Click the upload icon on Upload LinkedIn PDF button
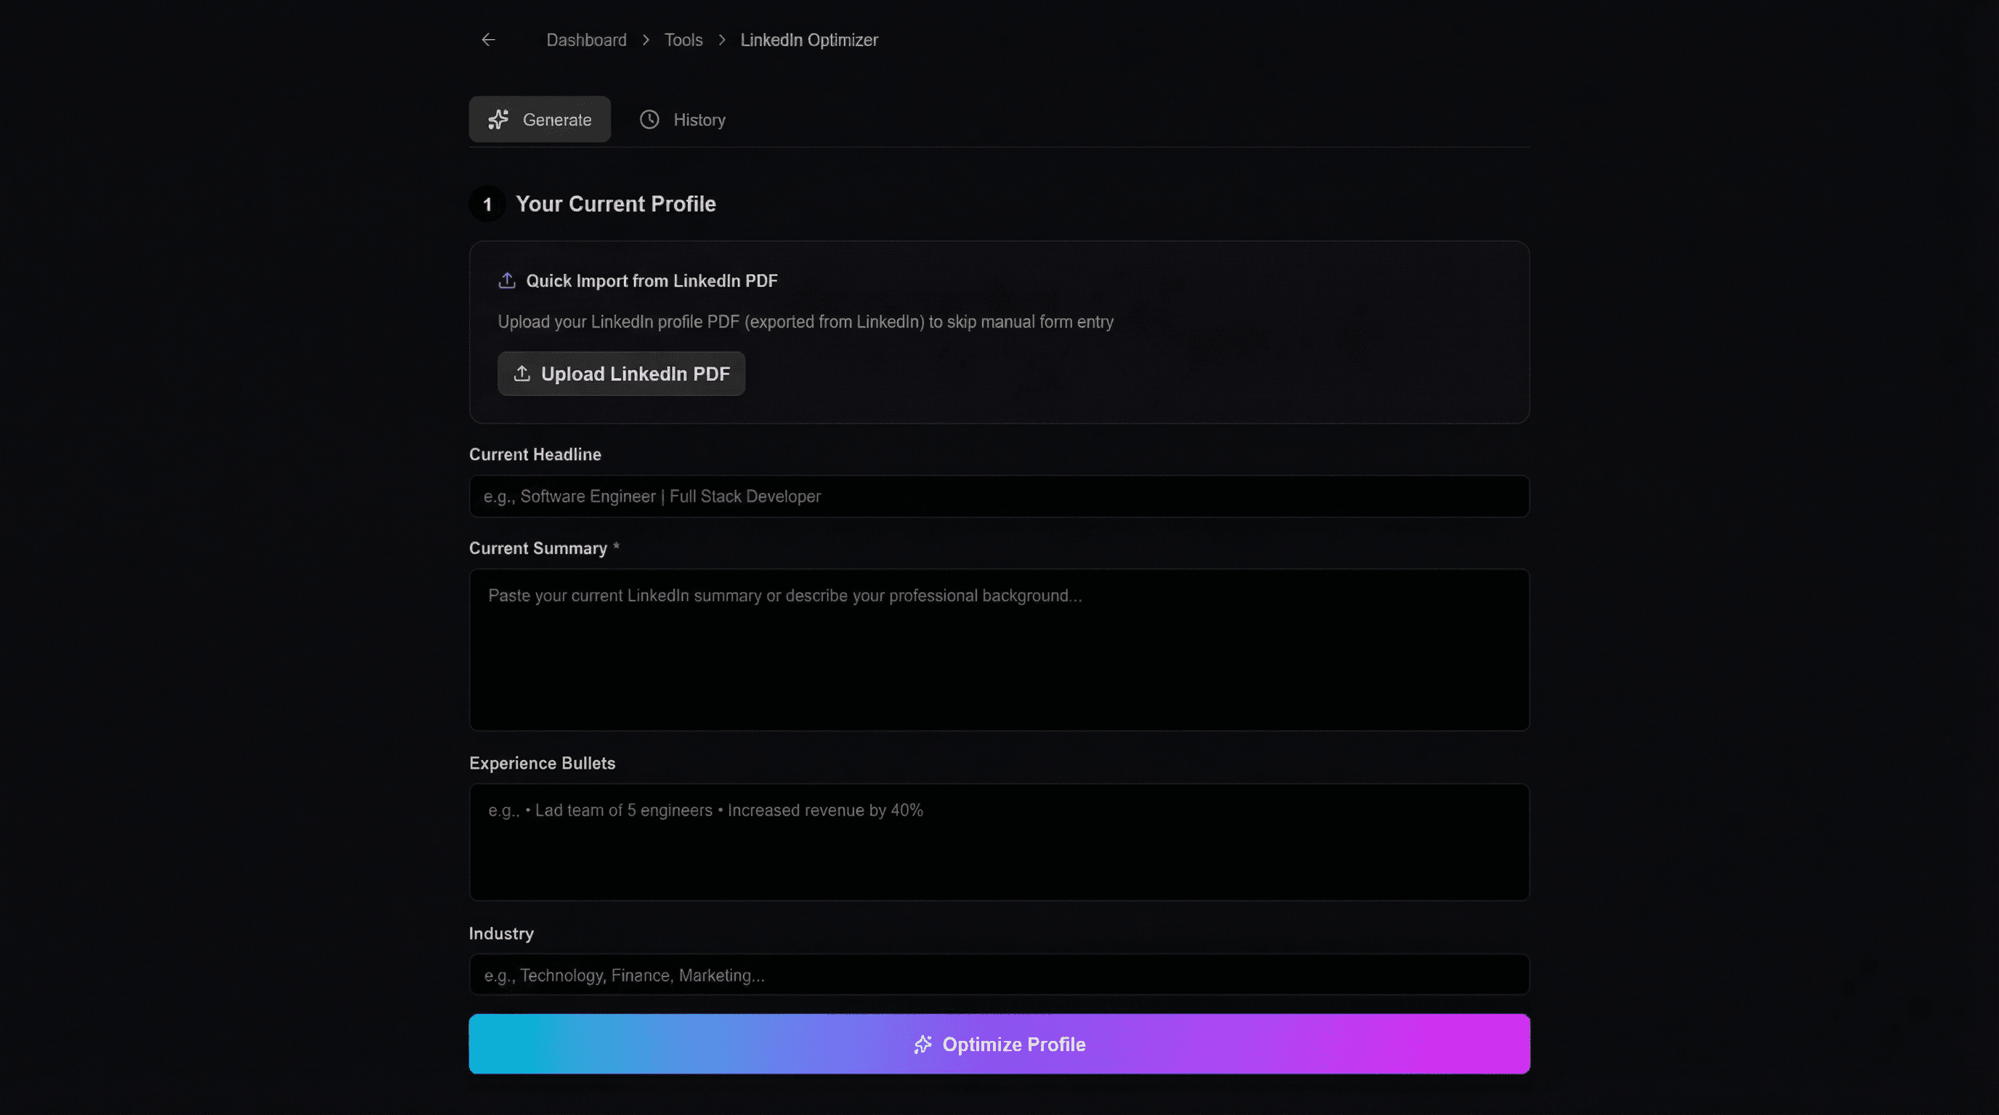The image size is (1999, 1115). (522, 373)
